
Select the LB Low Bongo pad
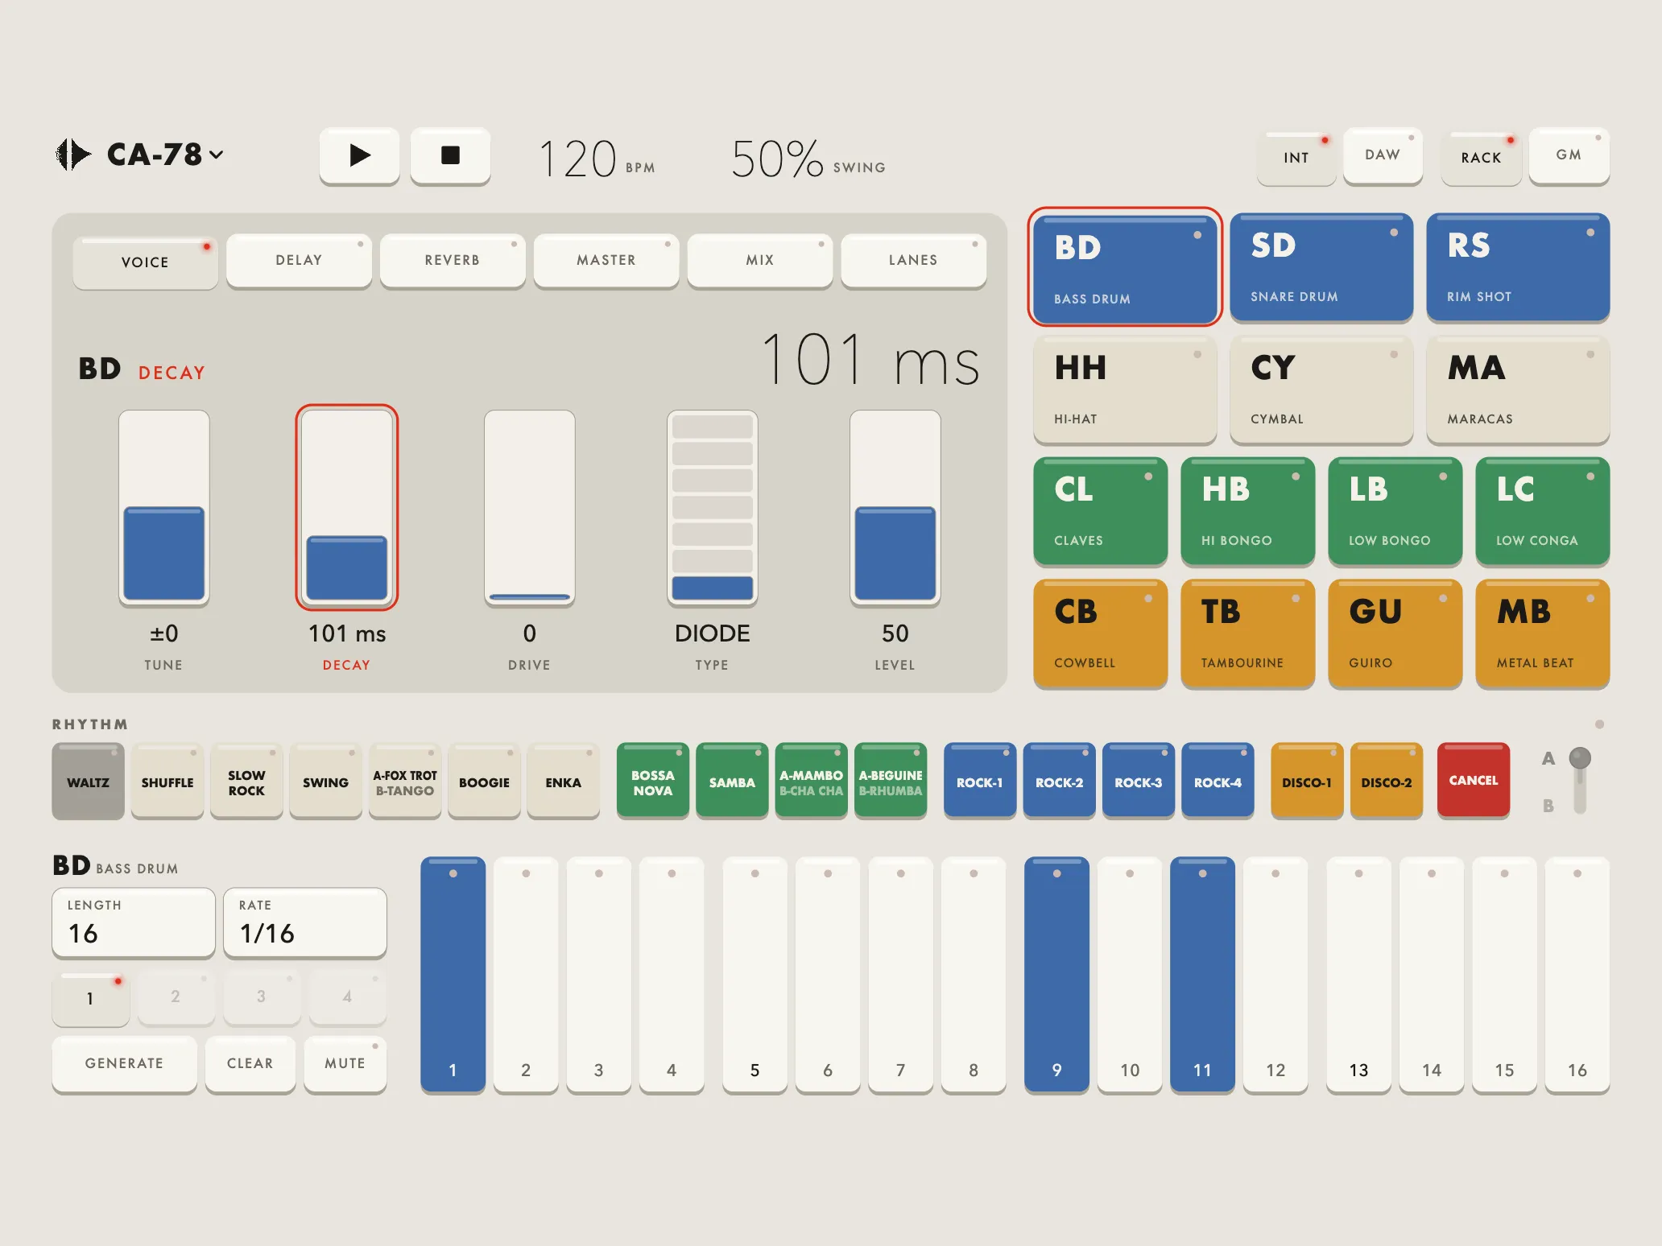tap(1395, 511)
